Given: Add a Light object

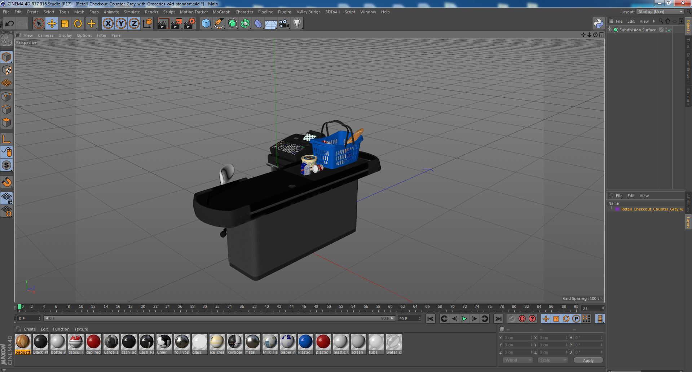Looking at the screenshot, I should click(x=297, y=24).
